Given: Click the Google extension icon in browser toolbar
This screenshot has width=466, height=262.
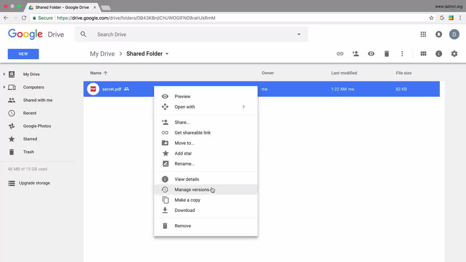Looking at the screenshot, I should (442, 18).
